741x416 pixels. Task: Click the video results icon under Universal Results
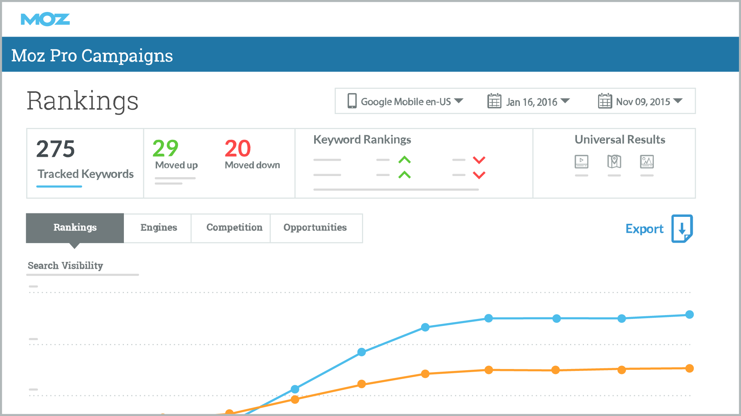(581, 162)
